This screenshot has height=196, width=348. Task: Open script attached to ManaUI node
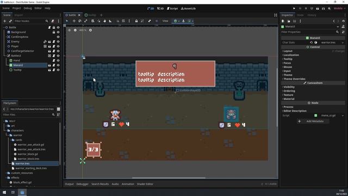54,65
